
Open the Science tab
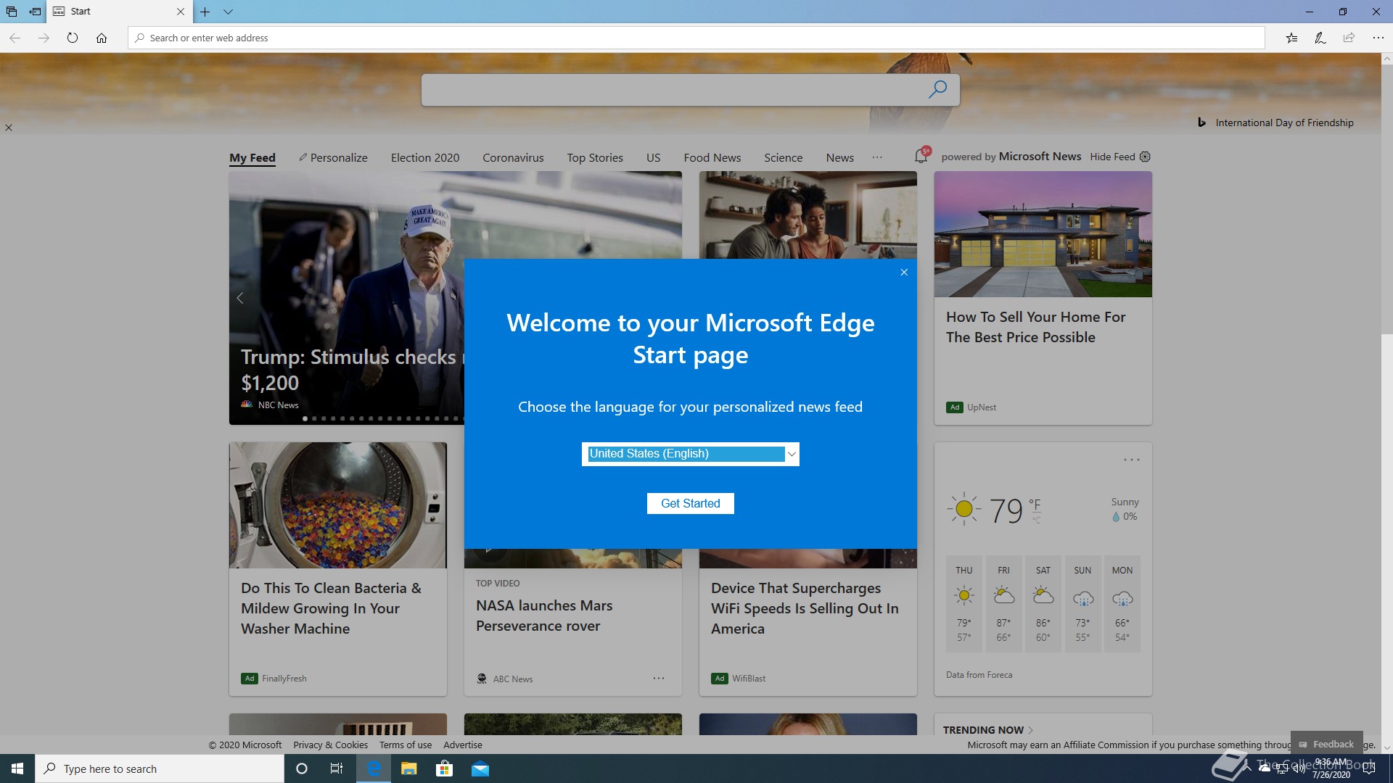(x=783, y=157)
